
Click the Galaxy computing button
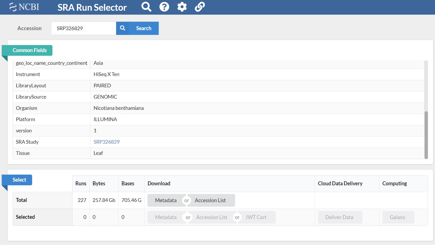[x=398, y=217]
